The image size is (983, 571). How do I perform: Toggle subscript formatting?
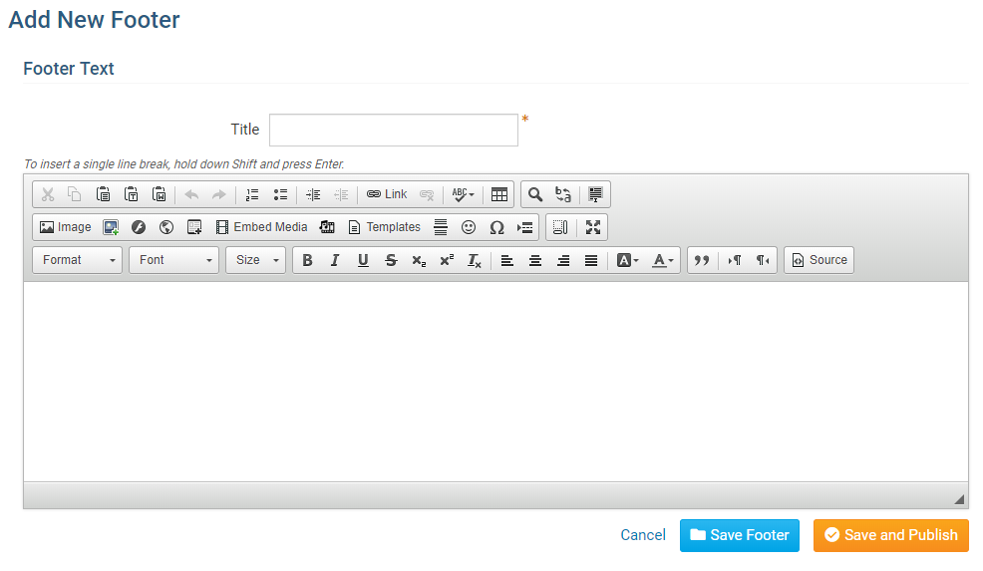pyautogui.click(x=419, y=260)
